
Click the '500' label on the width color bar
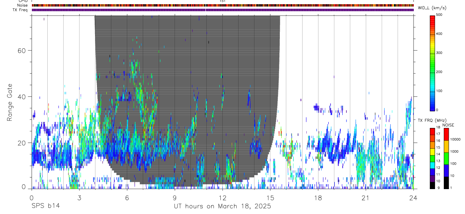click(439, 15)
